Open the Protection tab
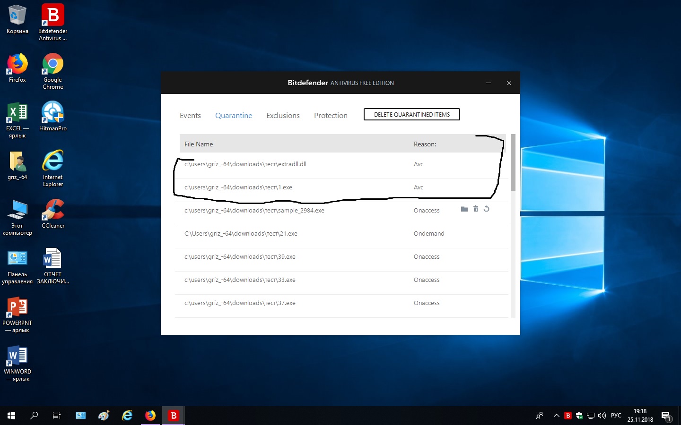 [x=331, y=116]
